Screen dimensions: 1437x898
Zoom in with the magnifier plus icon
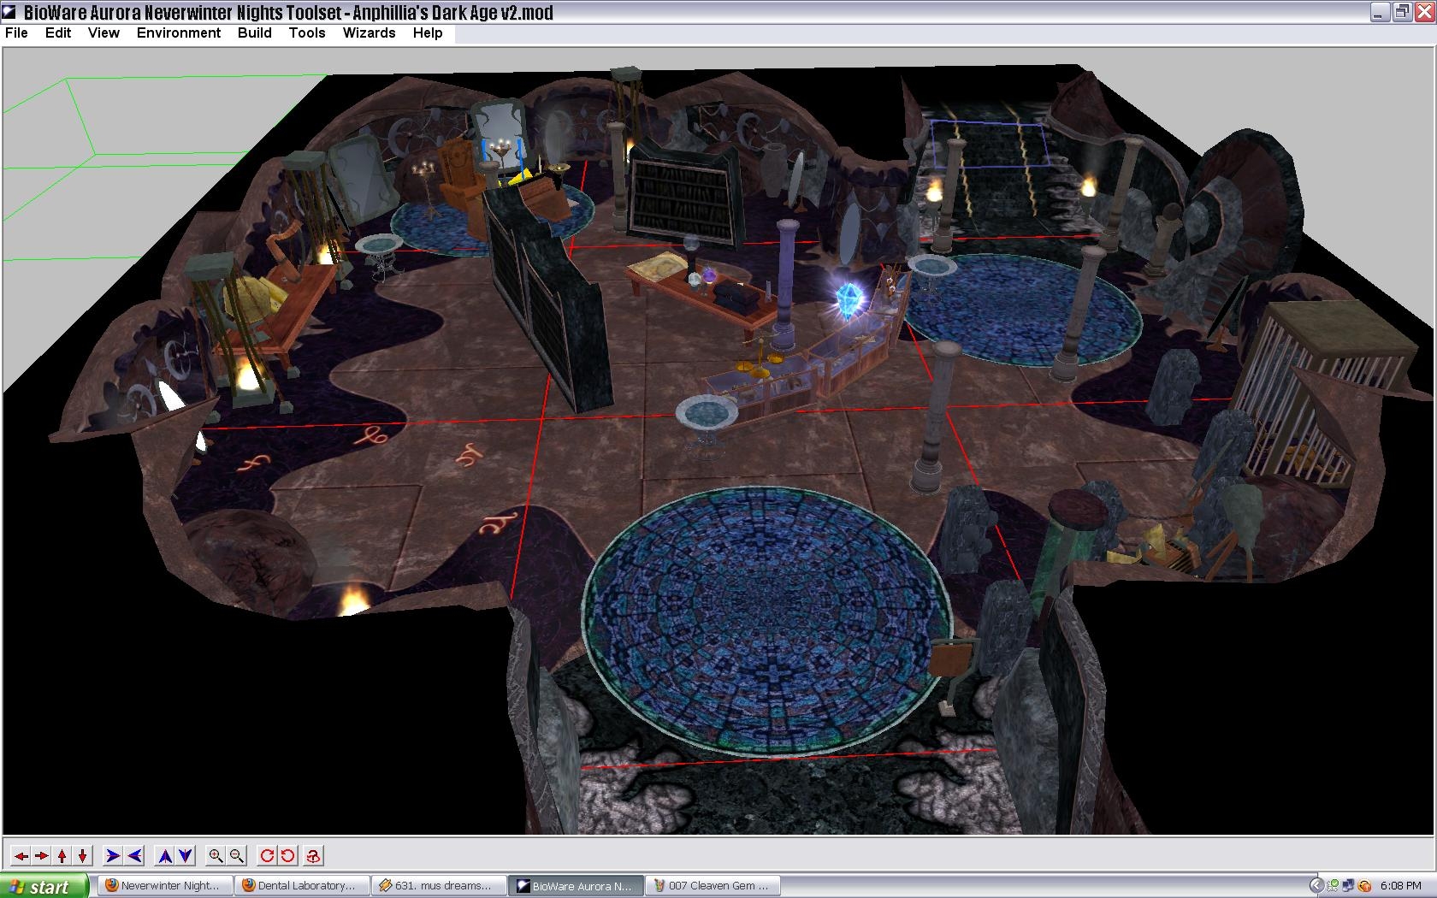tap(216, 855)
